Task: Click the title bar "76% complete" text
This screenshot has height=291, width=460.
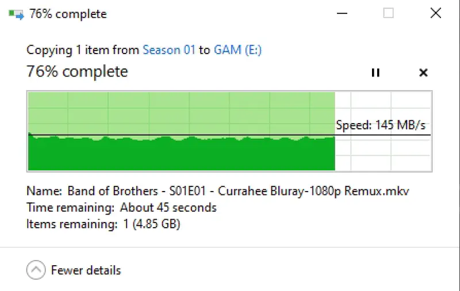Action: tap(68, 14)
